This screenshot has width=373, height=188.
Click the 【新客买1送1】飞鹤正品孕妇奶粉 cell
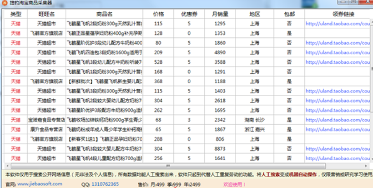[104, 139]
